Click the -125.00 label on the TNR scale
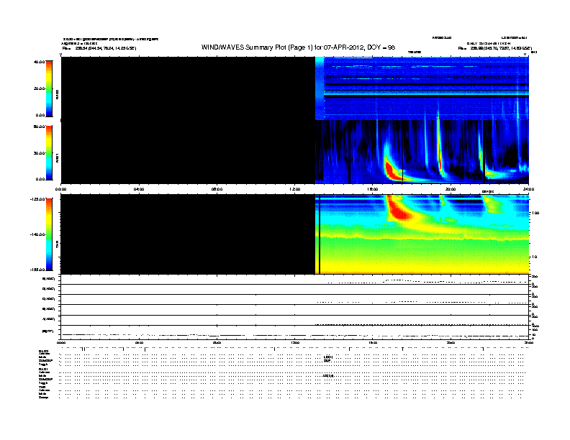Viewport: 570px width, 440px height. click(38, 199)
